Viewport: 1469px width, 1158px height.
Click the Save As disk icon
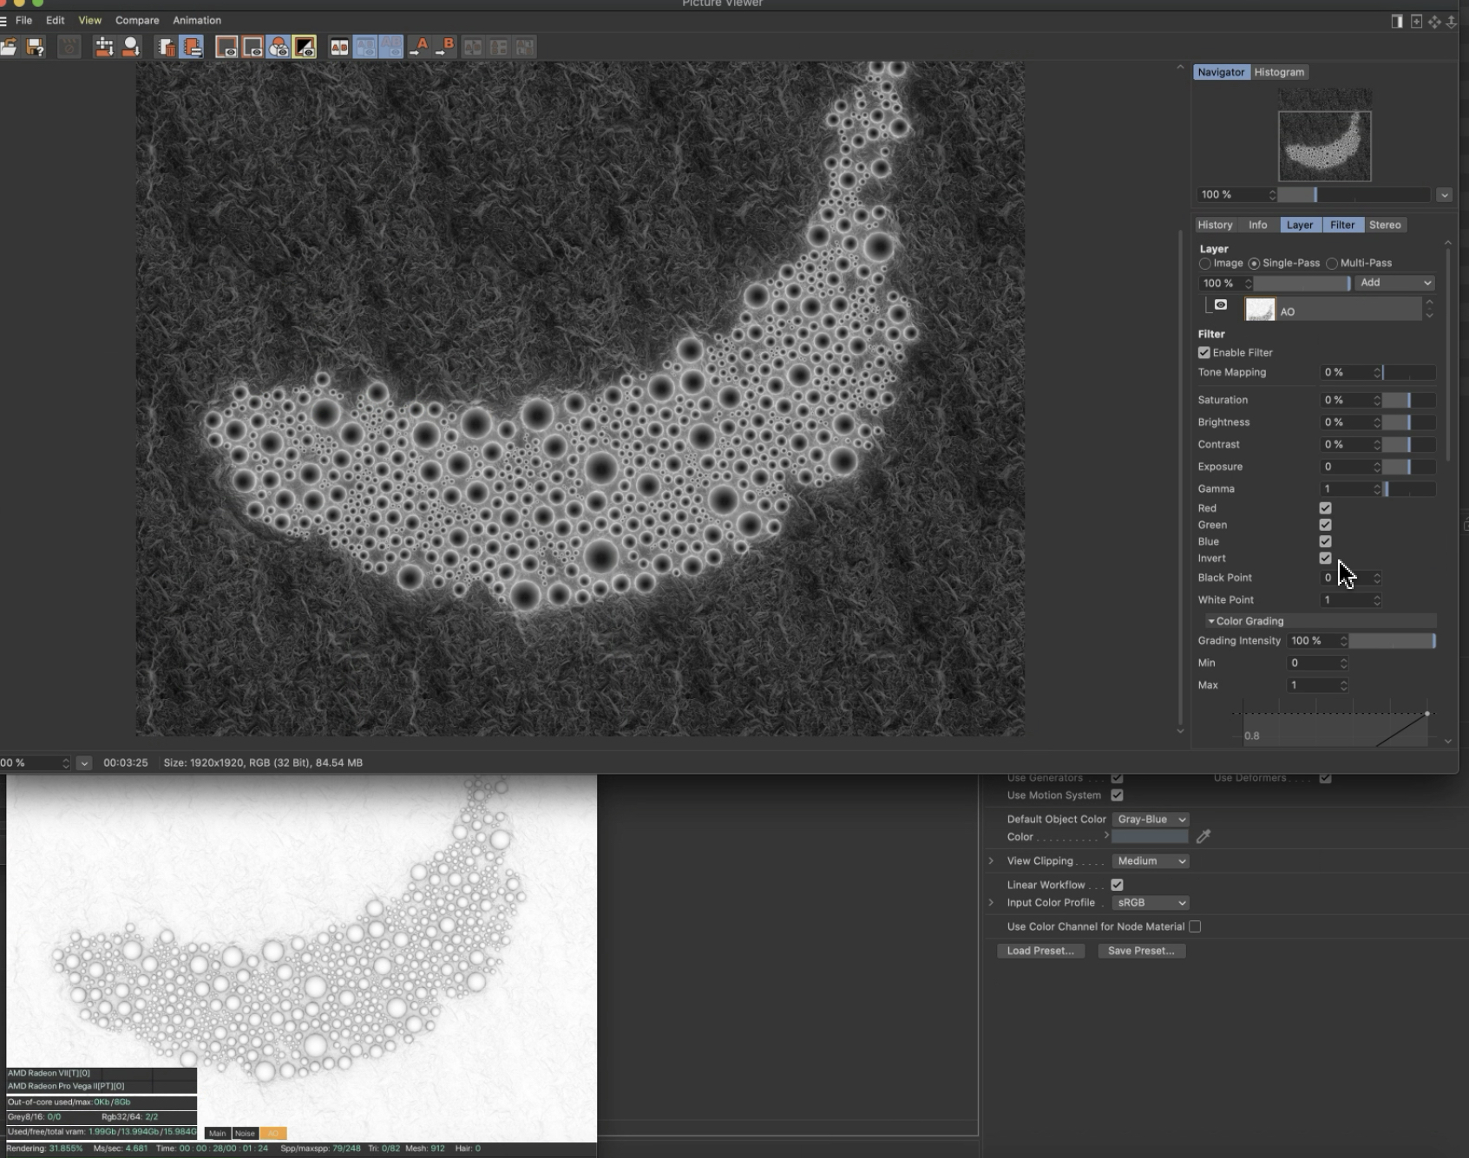coord(35,47)
